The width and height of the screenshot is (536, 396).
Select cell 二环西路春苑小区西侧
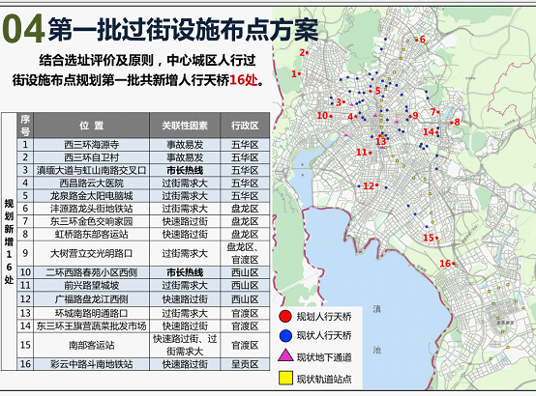coord(91,272)
